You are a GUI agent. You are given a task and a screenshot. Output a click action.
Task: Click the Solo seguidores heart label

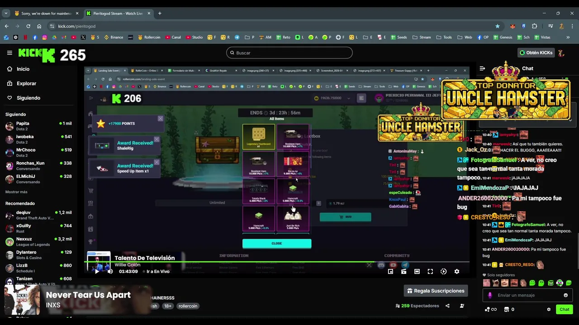pyautogui.click(x=498, y=275)
